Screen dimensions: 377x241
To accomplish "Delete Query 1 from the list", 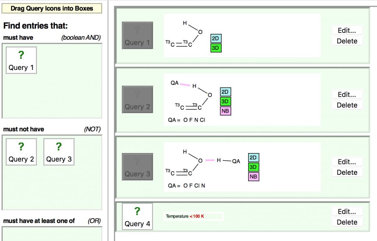I will tap(347, 41).
